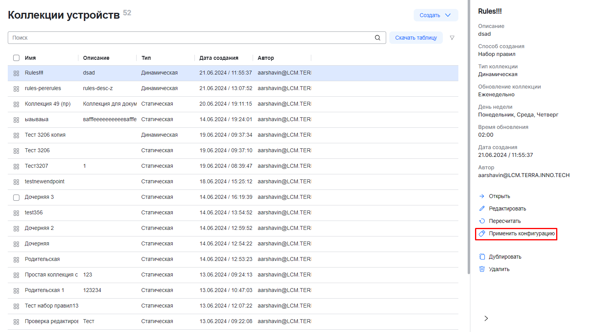The image size is (607, 332).
Task: Click the pencil icon next to Редактировать
Action: (x=482, y=209)
